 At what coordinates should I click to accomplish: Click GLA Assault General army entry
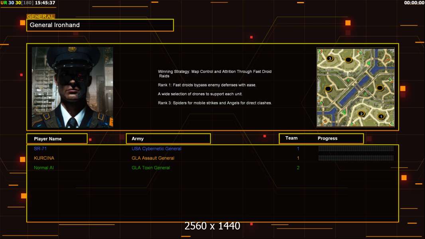pos(153,158)
